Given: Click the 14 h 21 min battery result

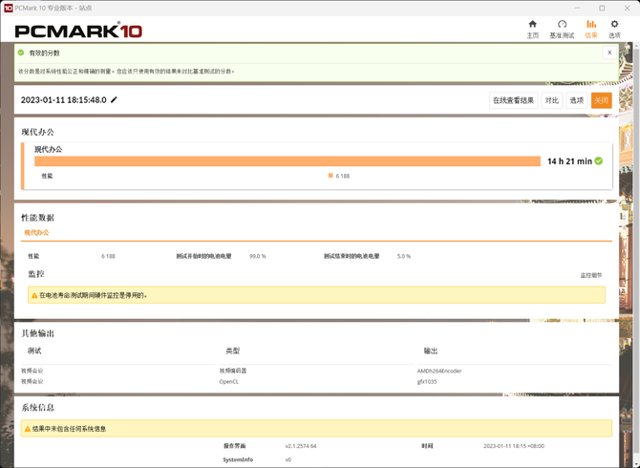Looking at the screenshot, I should [569, 161].
